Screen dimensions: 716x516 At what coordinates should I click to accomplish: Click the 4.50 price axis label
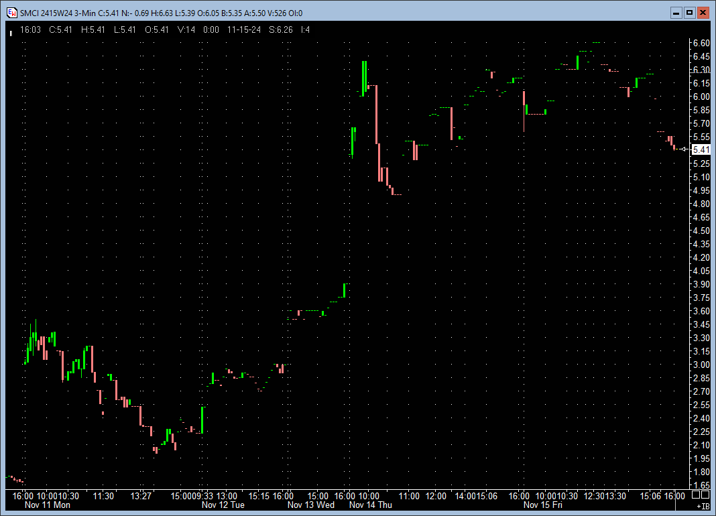pyautogui.click(x=701, y=231)
